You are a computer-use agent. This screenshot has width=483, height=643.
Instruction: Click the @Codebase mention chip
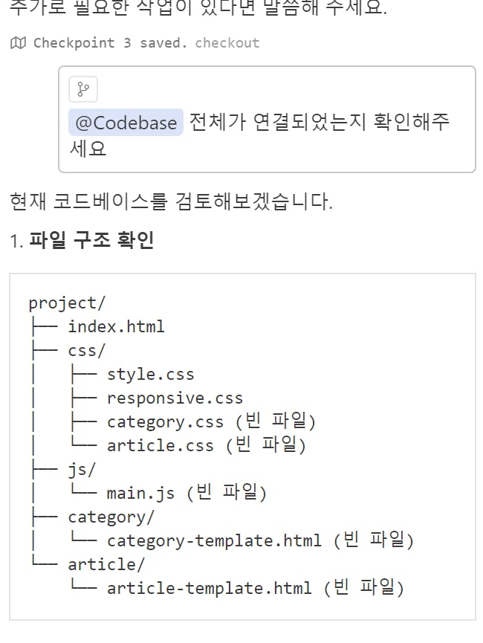click(126, 123)
